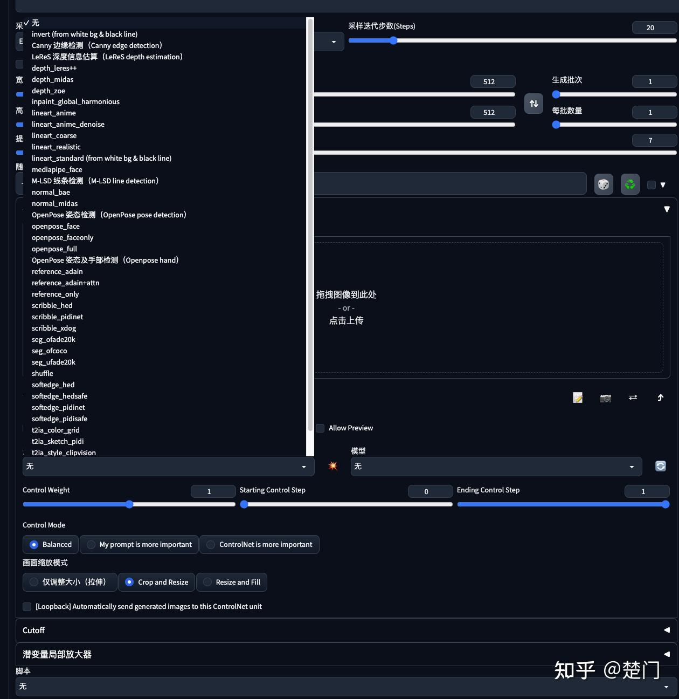The height and width of the screenshot is (699, 679).
Task: Enable the Allow Preview checkbox
Action: [320, 428]
